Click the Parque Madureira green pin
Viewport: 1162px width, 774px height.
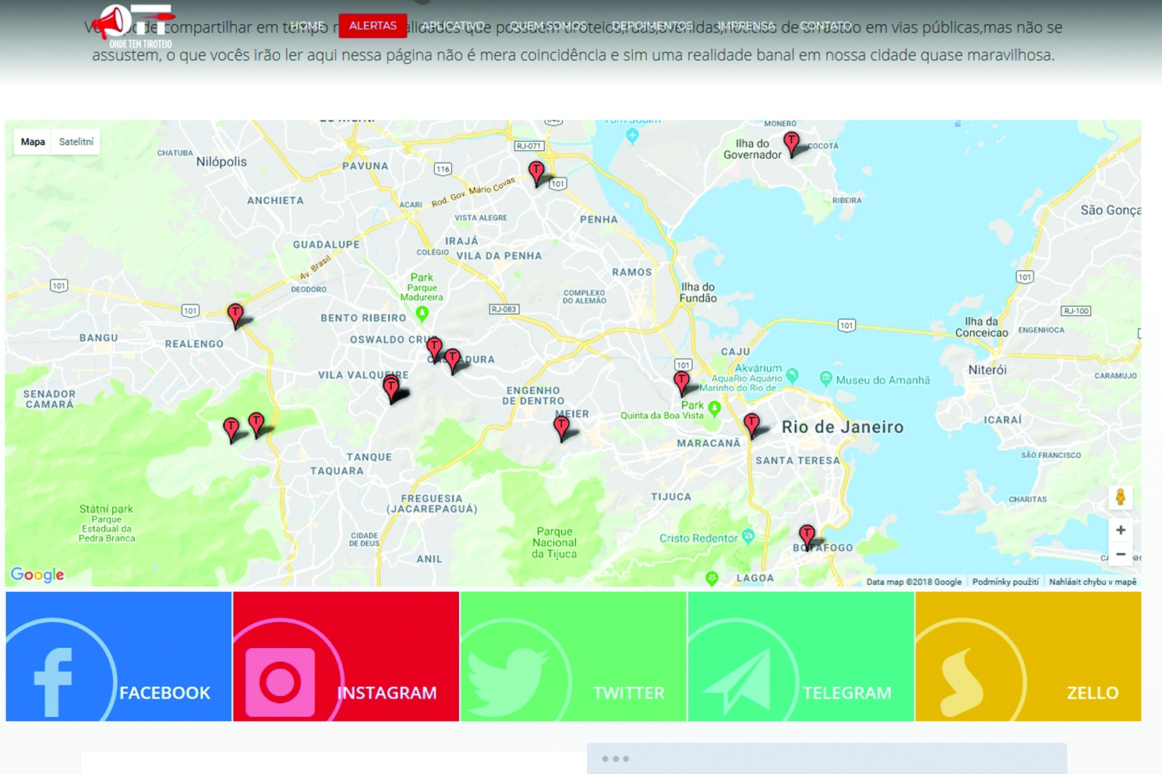(x=422, y=314)
